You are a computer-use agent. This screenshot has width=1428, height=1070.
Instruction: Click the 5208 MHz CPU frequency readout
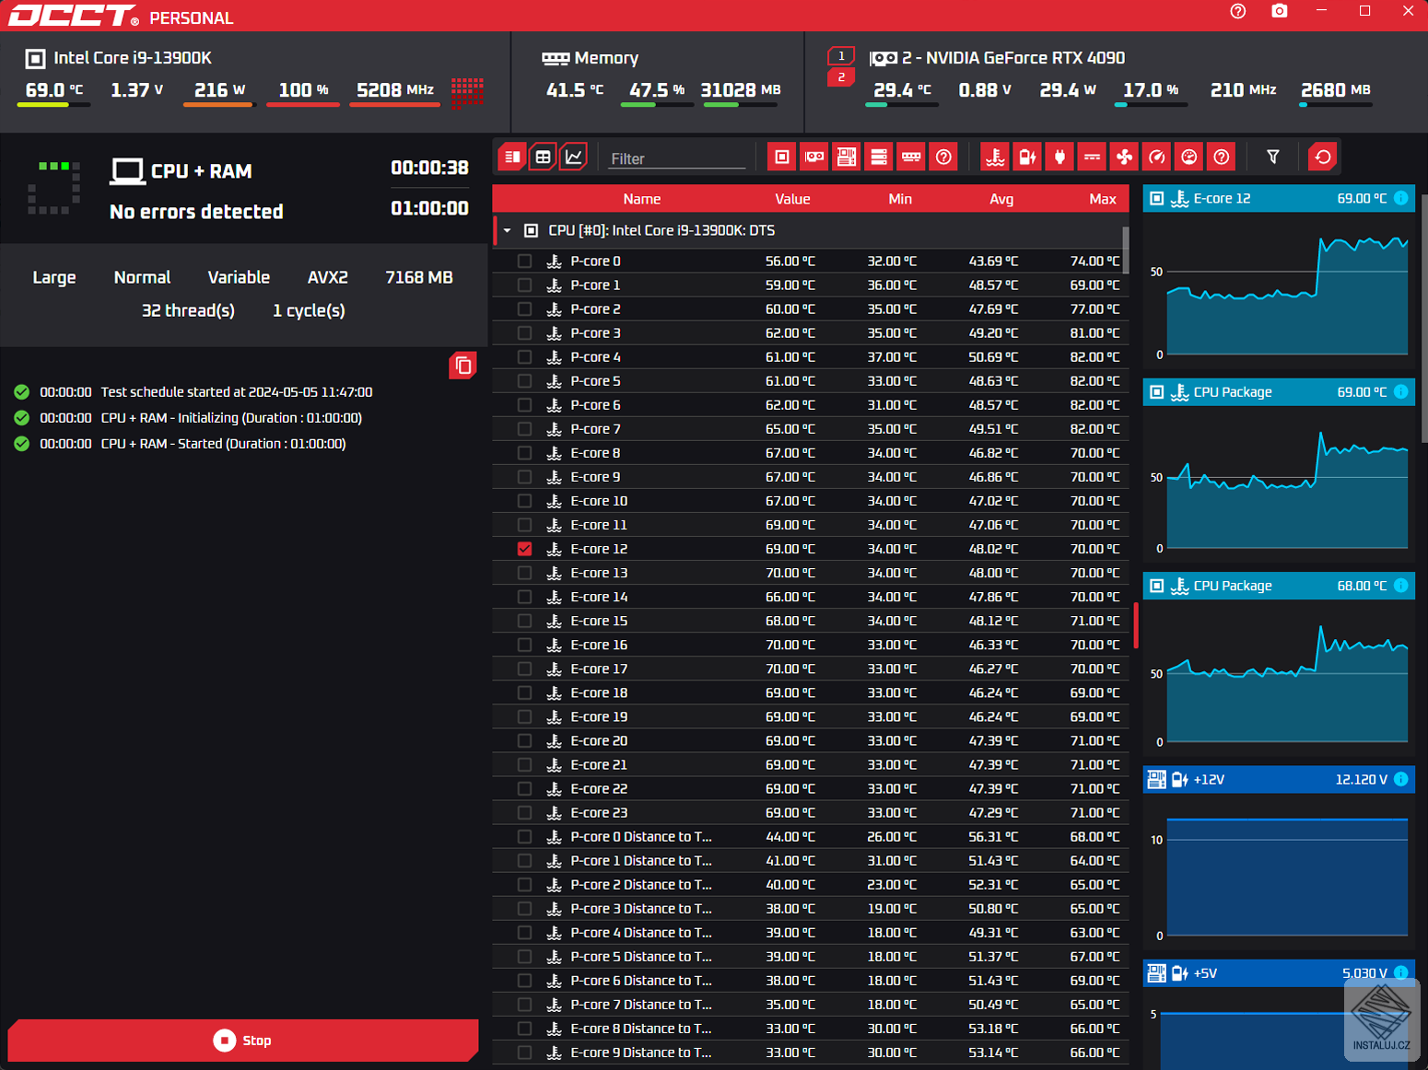[395, 90]
